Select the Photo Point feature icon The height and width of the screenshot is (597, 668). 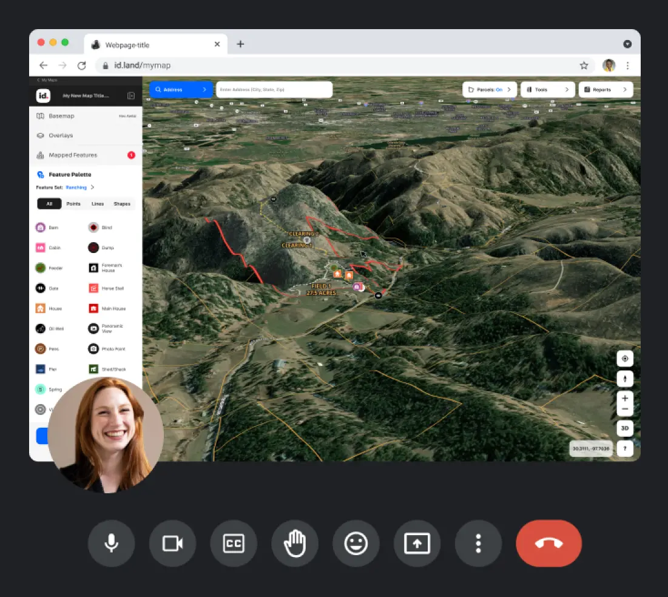click(93, 348)
